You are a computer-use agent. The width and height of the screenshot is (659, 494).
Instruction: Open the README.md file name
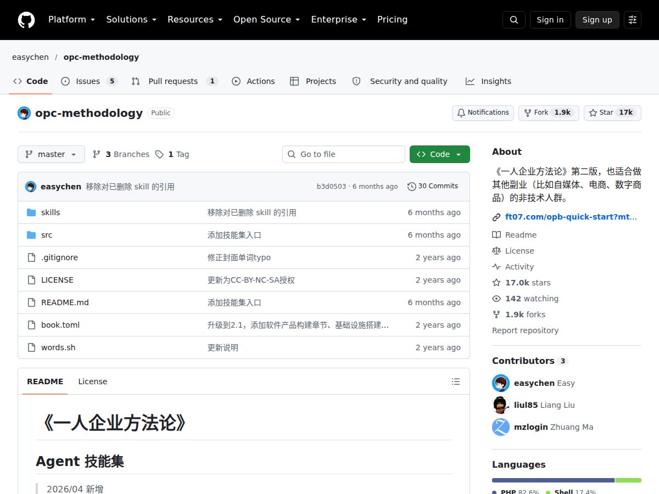pyautogui.click(x=65, y=302)
